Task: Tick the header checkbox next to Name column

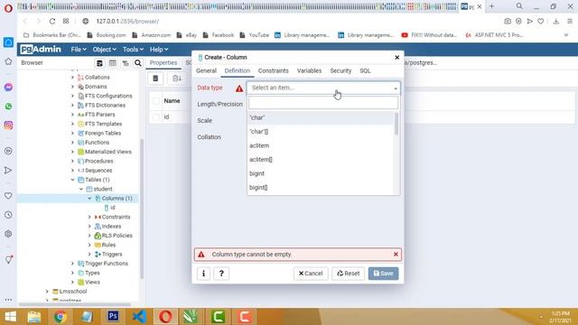Action: (156, 101)
